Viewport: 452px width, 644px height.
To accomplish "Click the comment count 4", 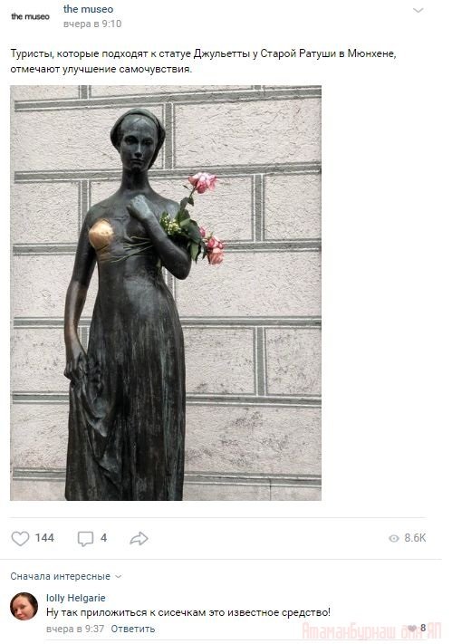I will pos(103,538).
